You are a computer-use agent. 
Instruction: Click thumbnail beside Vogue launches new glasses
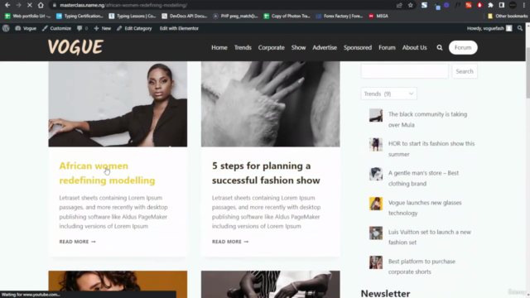pos(375,204)
